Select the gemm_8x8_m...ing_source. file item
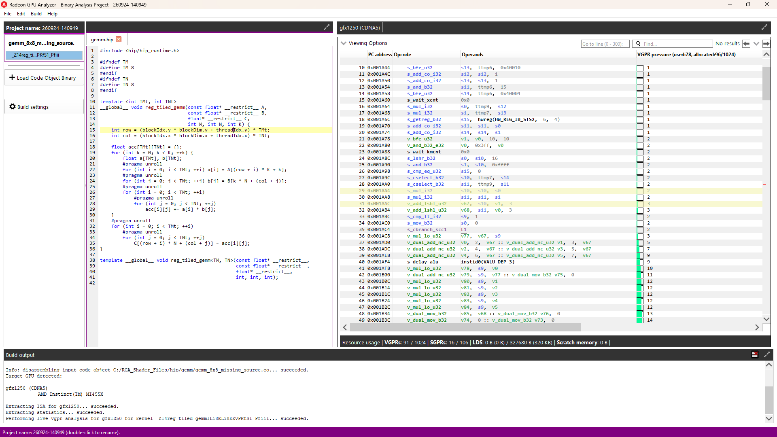Viewport: 777px width, 437px height. (x=44, y=43)
